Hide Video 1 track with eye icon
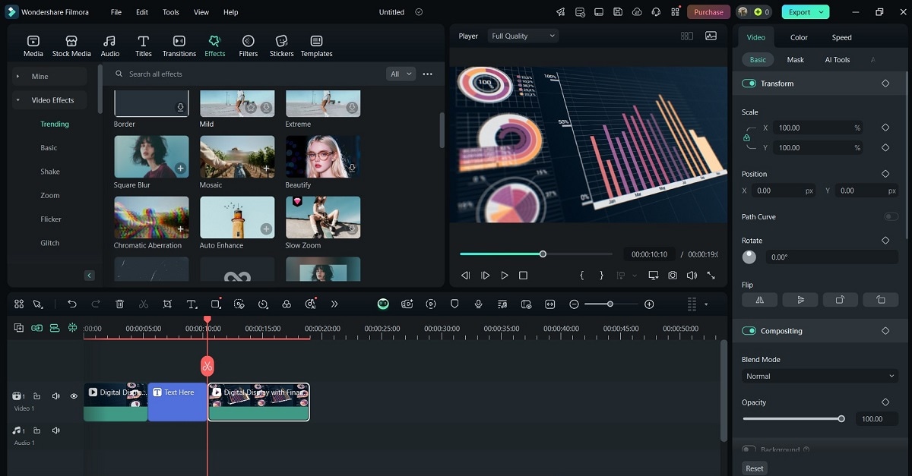 coord(74,396)
